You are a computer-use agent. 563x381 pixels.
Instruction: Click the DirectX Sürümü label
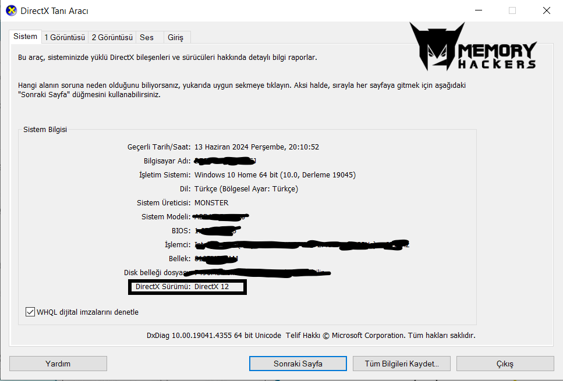click(163, 286)
